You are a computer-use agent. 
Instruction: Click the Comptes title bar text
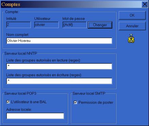11,4
